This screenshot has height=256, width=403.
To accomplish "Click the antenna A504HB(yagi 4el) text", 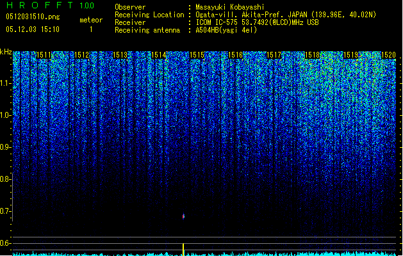I will 226,30.
